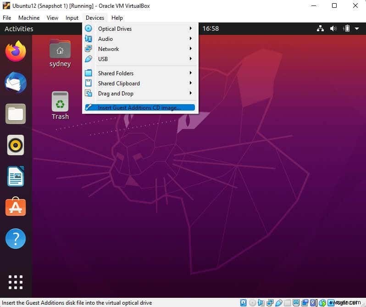Open the File menu
Screen dimensions: 366x307
pos(7,18)
